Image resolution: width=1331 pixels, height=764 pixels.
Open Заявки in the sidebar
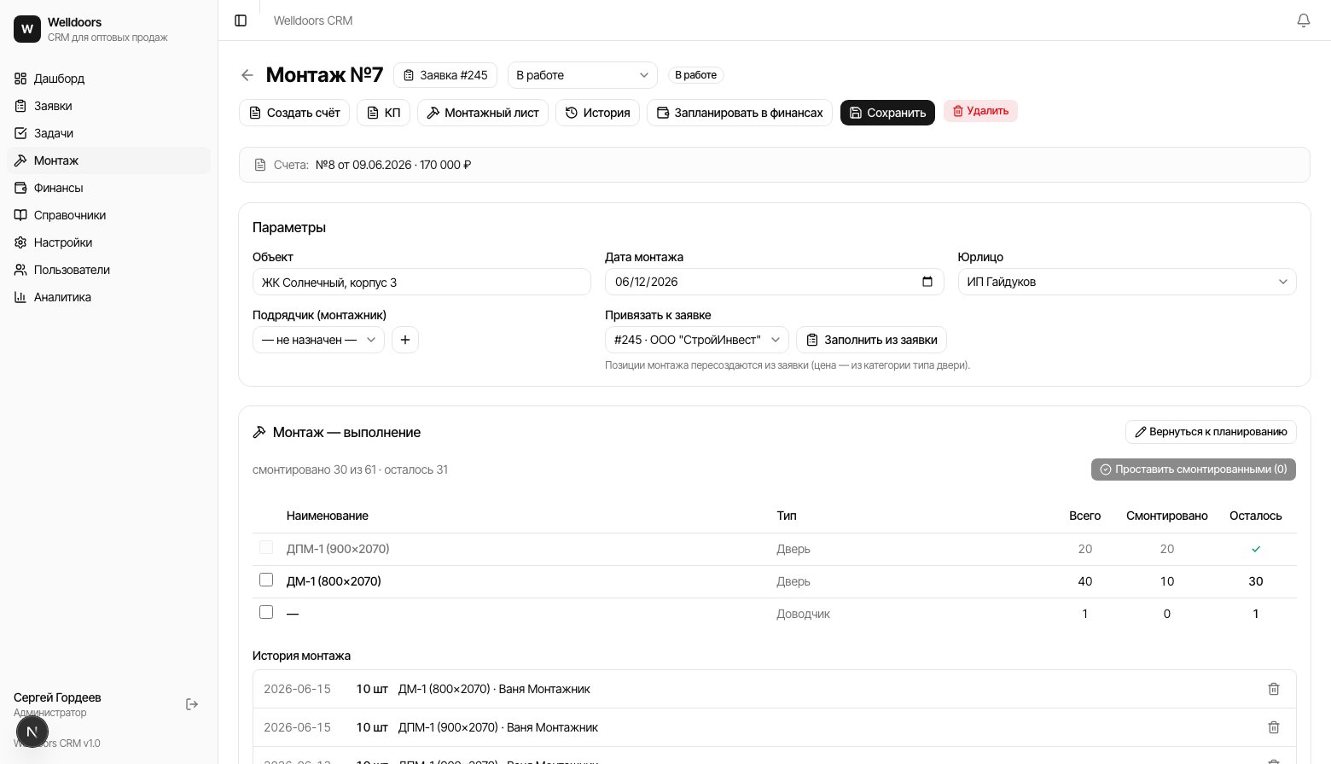(109, 106)
